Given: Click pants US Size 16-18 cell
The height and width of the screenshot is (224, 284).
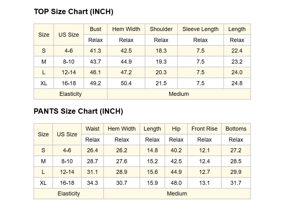Looking at the screenshot, I should click(x=67, y=183).
